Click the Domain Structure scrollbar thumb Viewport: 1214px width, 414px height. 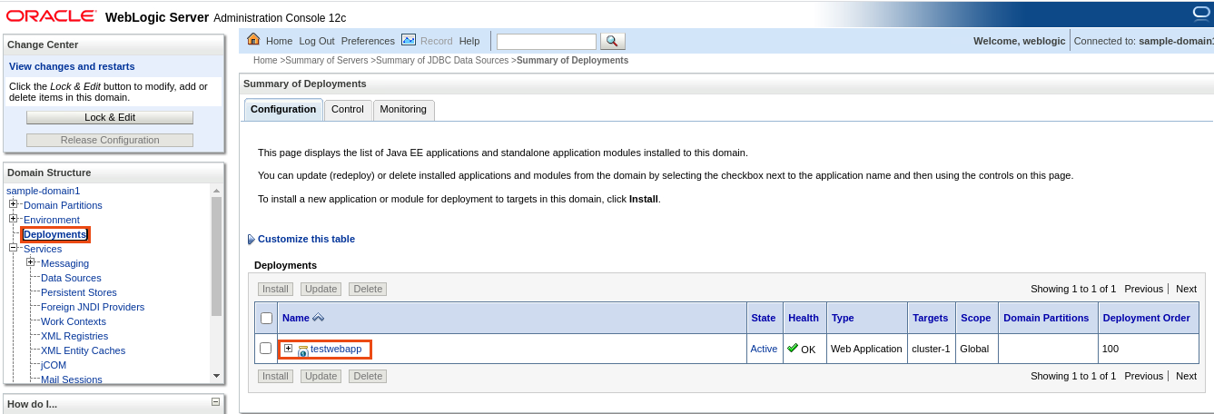[216, 256]
